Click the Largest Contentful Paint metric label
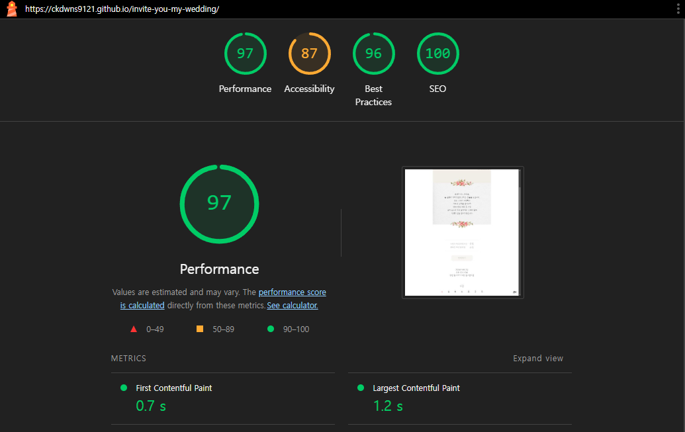The width and height of the screenshot is (685, 432). point(416,388)
